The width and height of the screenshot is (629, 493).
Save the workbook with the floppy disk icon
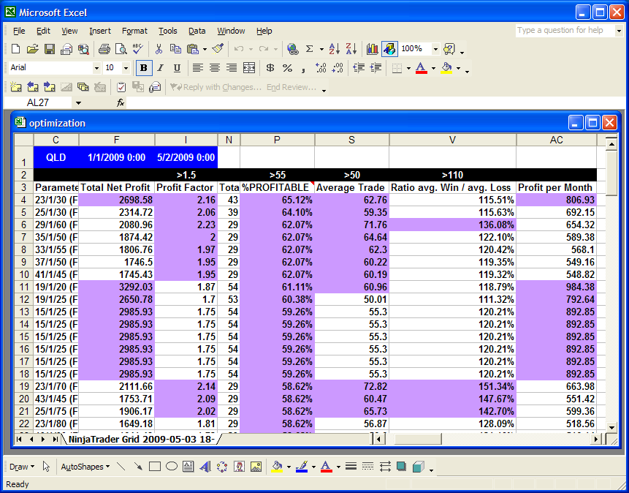50,49
